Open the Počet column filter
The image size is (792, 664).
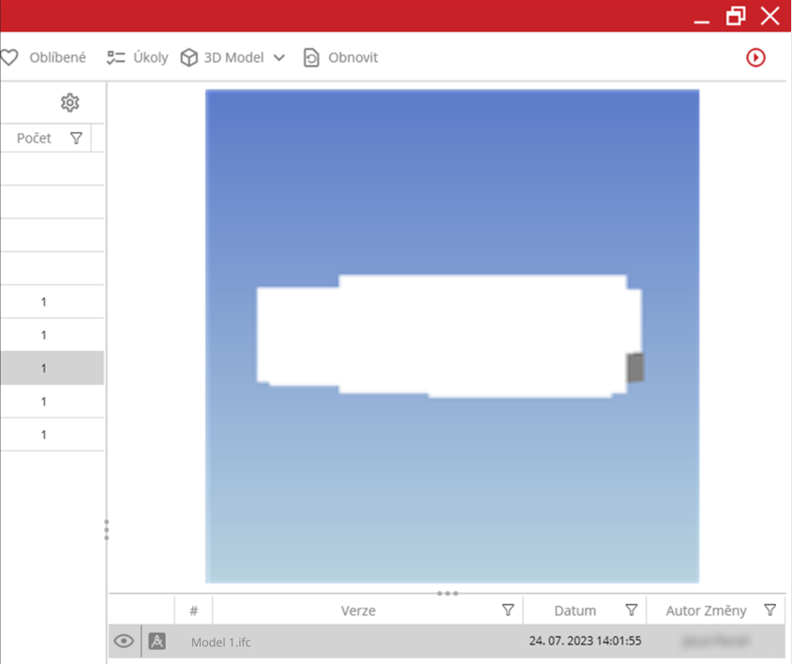pyautogui.click(x=77, y=139)
